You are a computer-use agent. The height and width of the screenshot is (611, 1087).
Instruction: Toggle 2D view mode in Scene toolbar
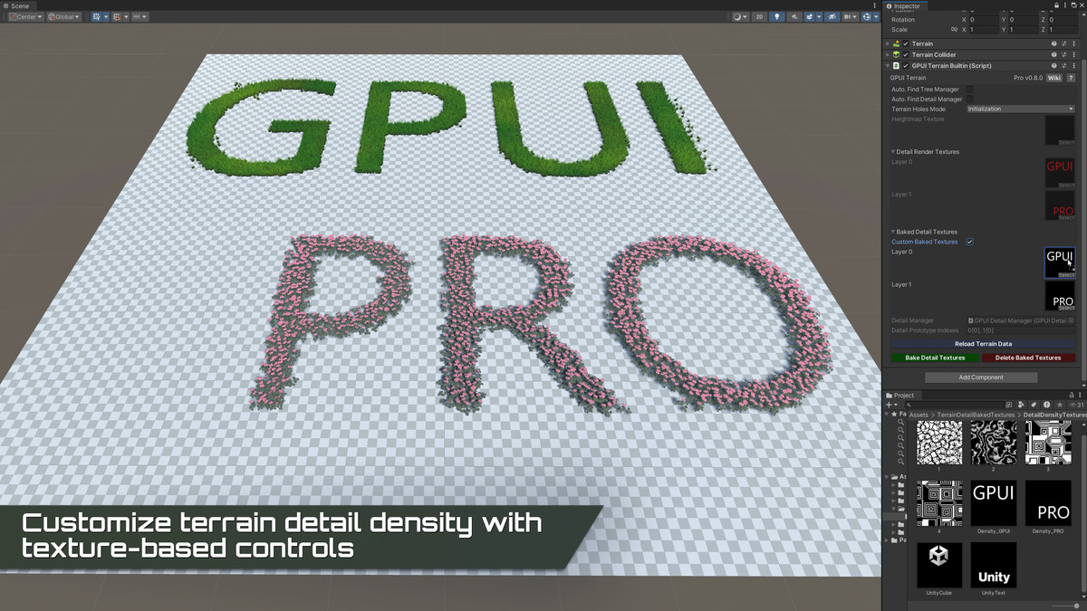(759, 16)
